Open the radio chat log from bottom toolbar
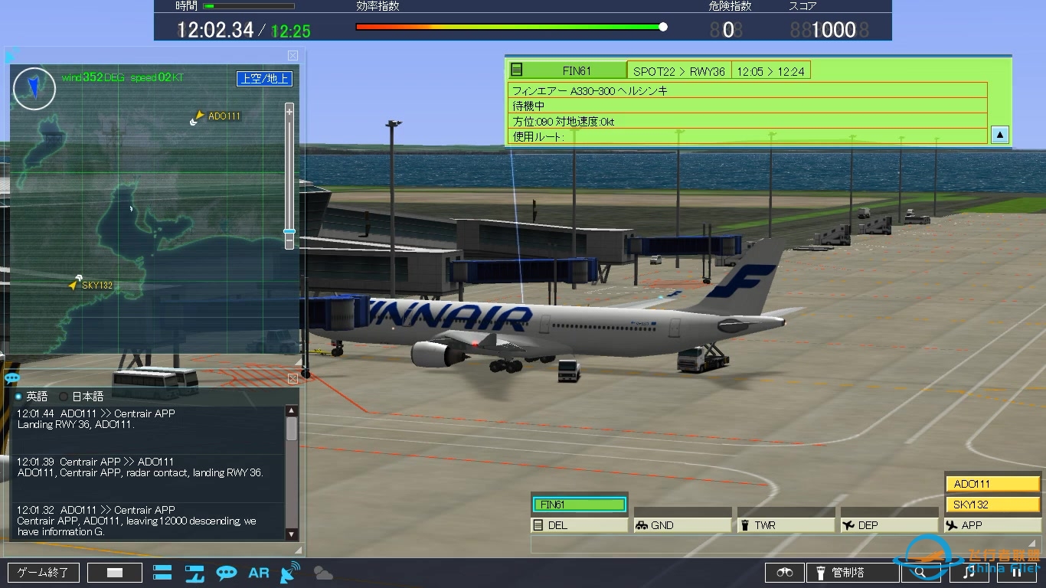Viewport: 1046px width, 588px height. tap(227, 573)
